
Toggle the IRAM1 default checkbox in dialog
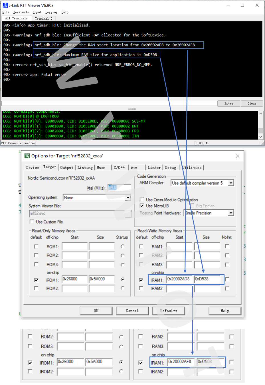(141, 280)
